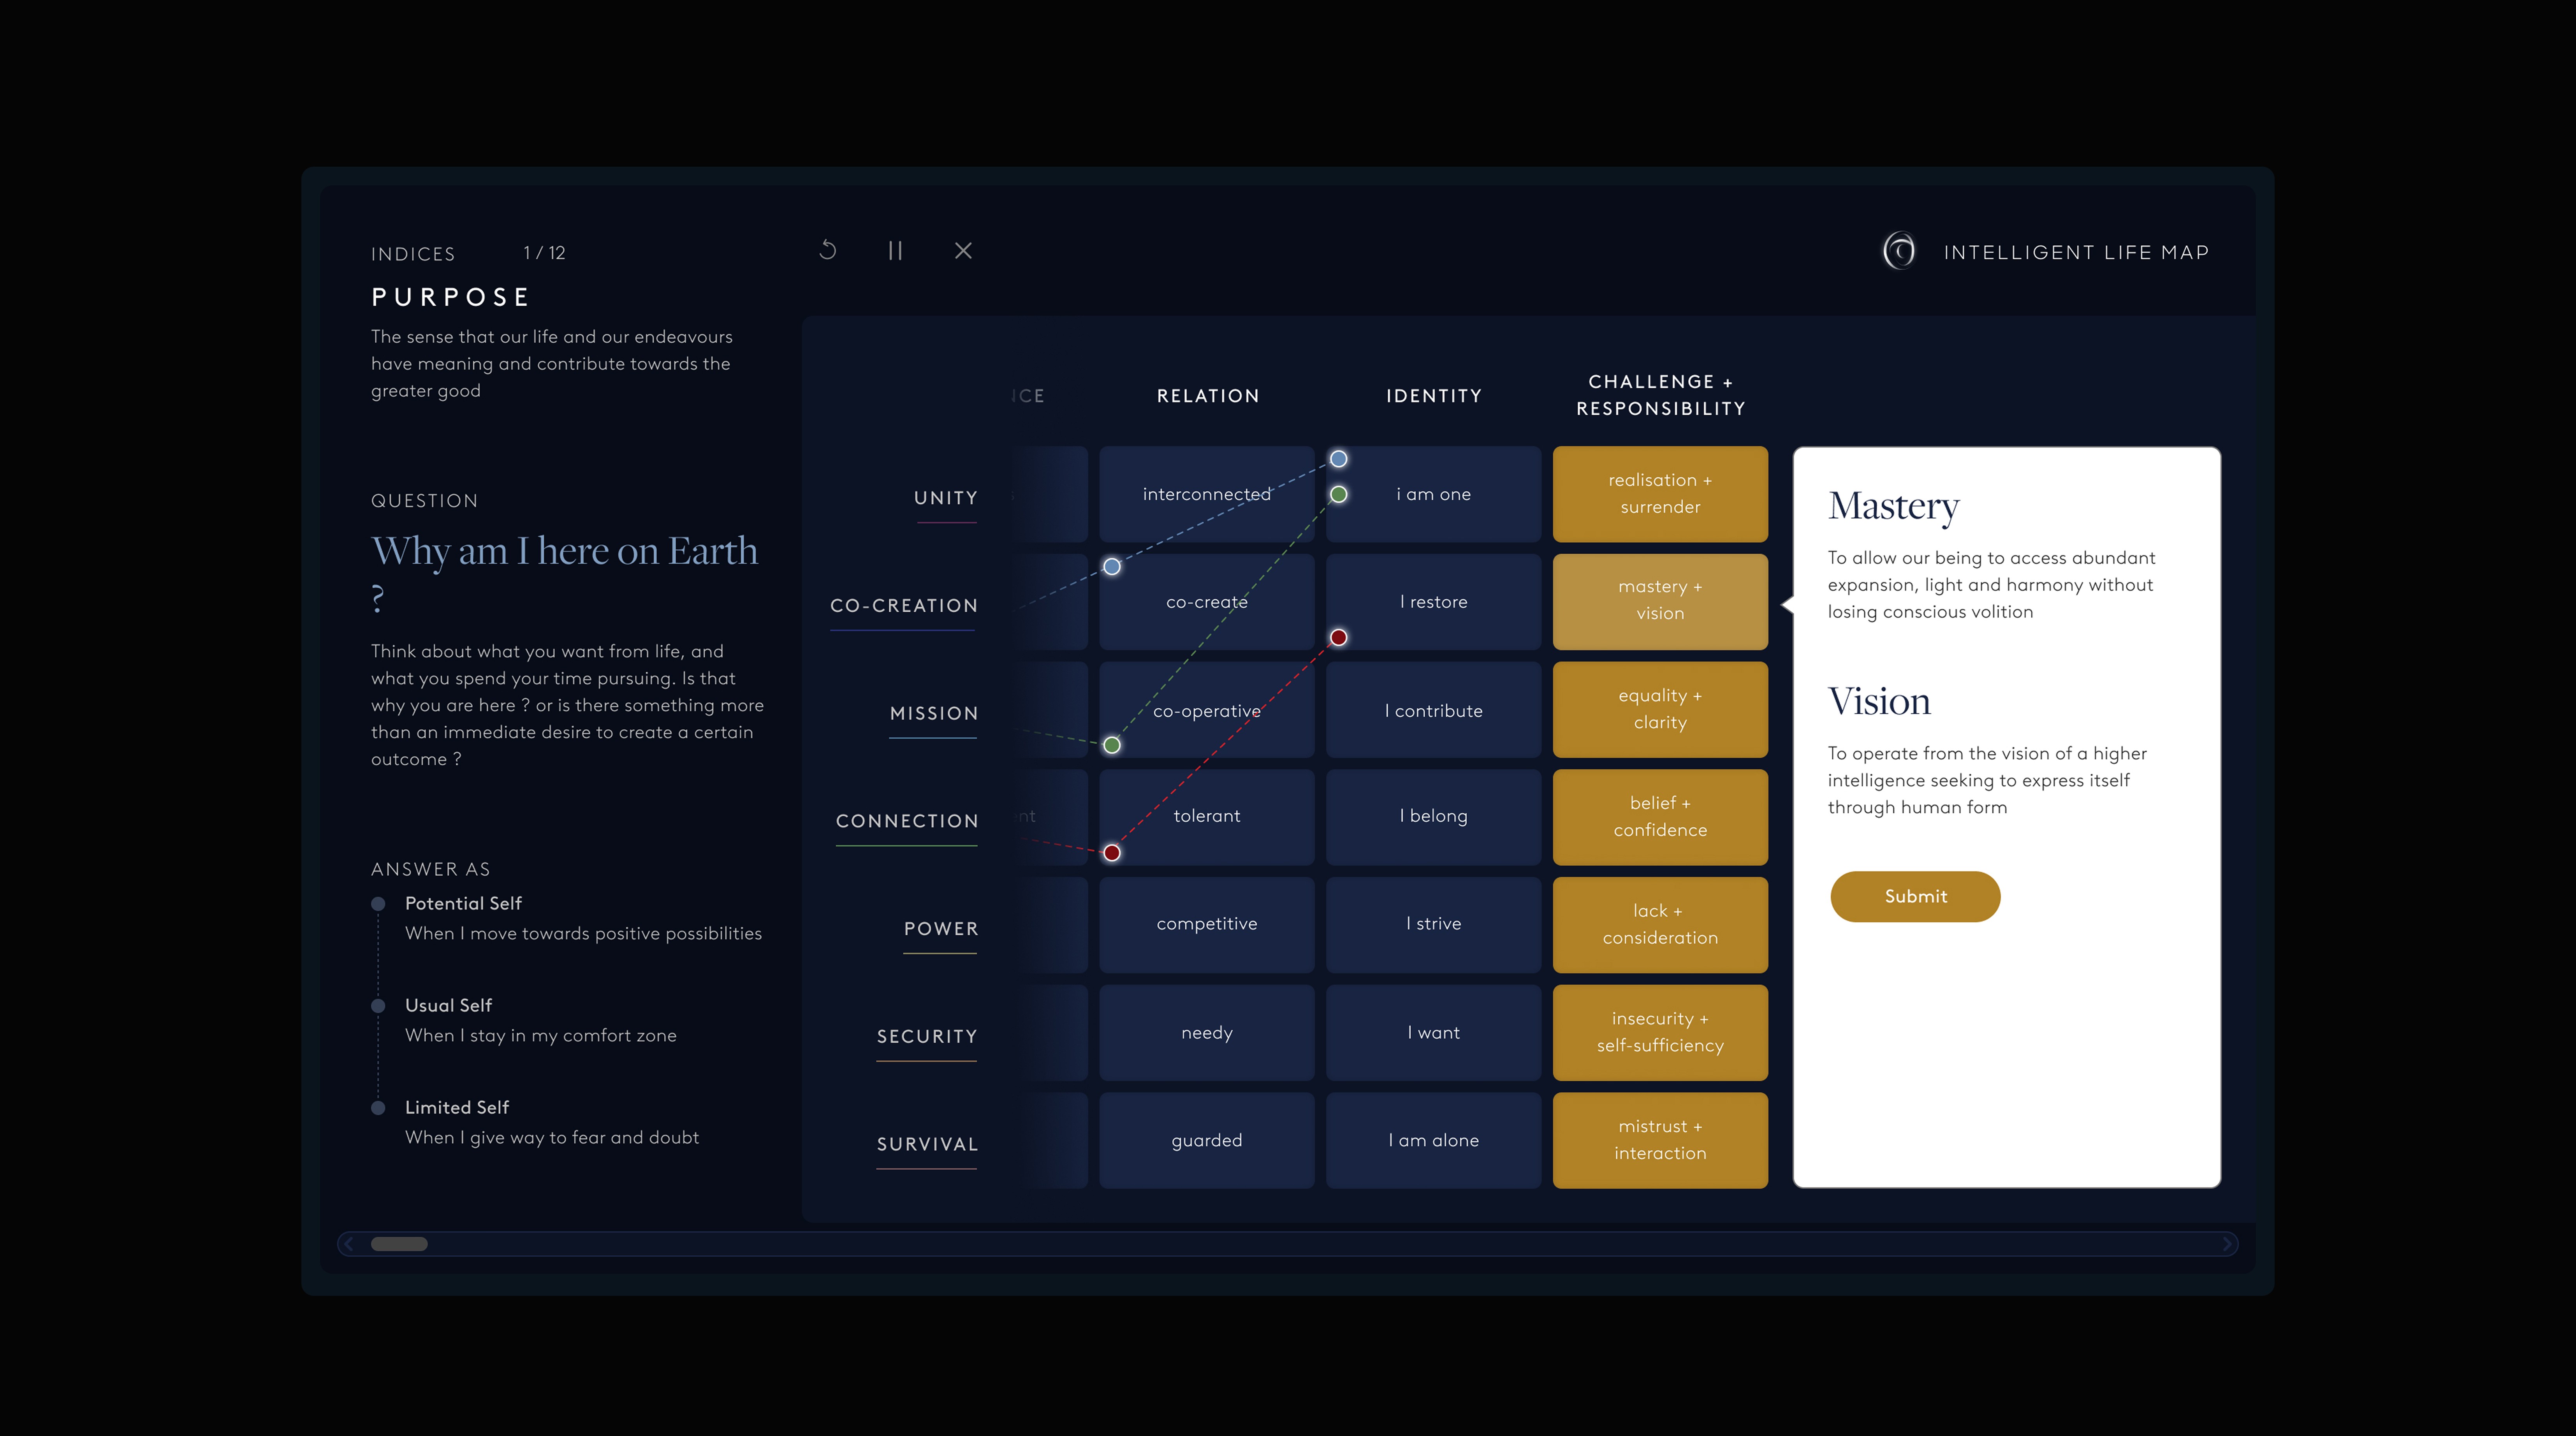Click the 'competitive' relation cell
Image resolution: width=2576 pixels, height=1436 pixels.
(1206, 924)
